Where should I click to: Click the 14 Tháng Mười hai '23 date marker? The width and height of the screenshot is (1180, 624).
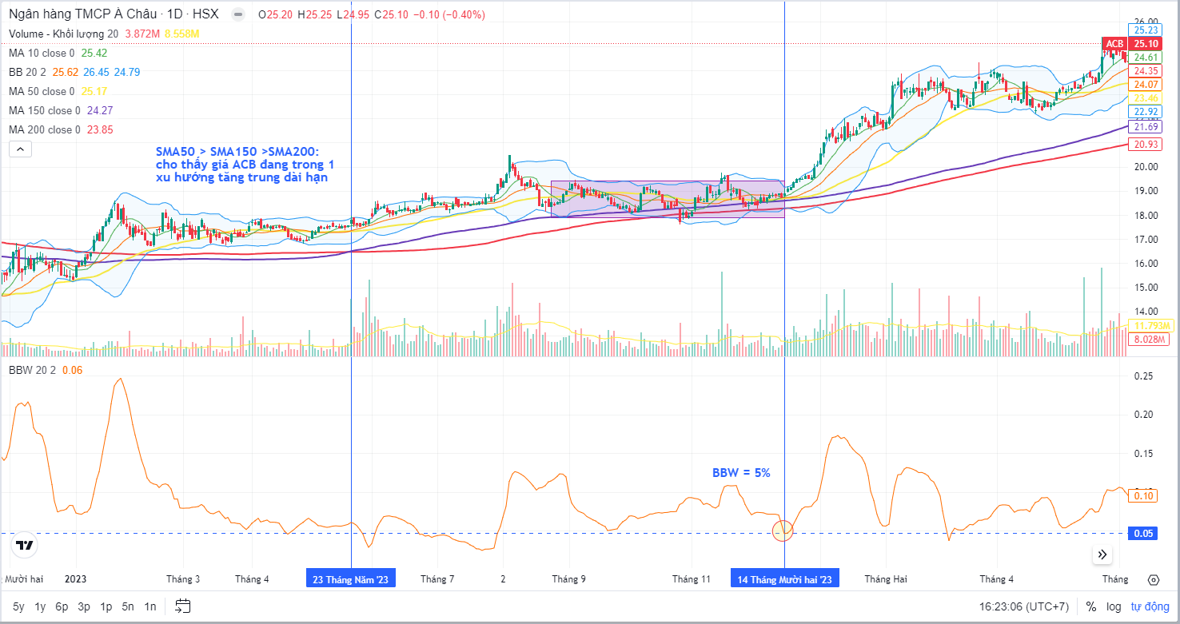pos(785,579)
